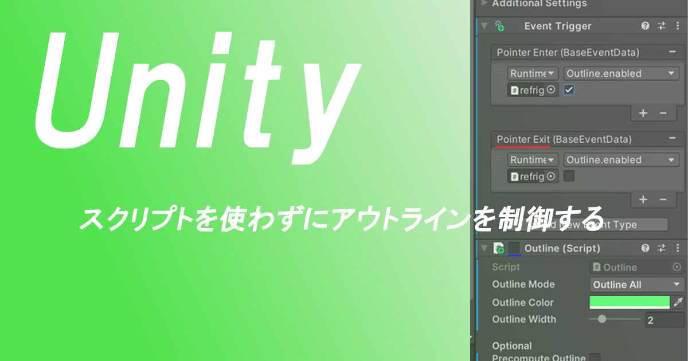
Task: Open the Outline Color green swatch
Action: click(x=630, y=302)
